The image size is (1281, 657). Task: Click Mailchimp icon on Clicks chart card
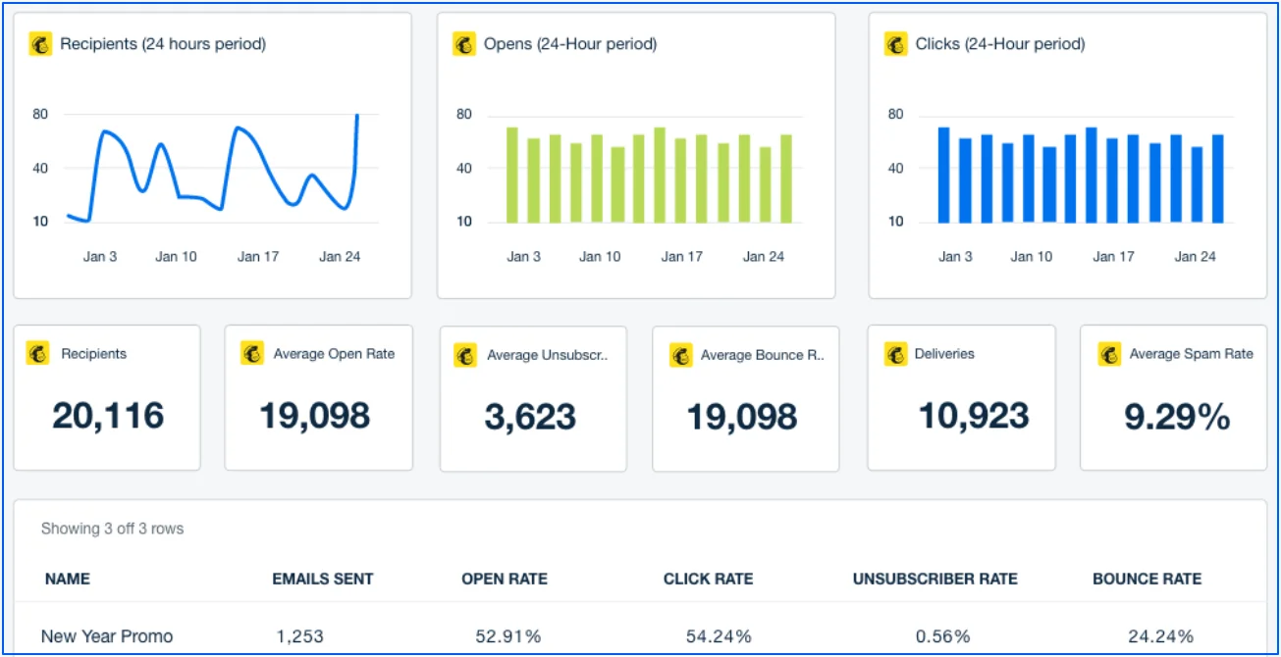tap(896, 44)
